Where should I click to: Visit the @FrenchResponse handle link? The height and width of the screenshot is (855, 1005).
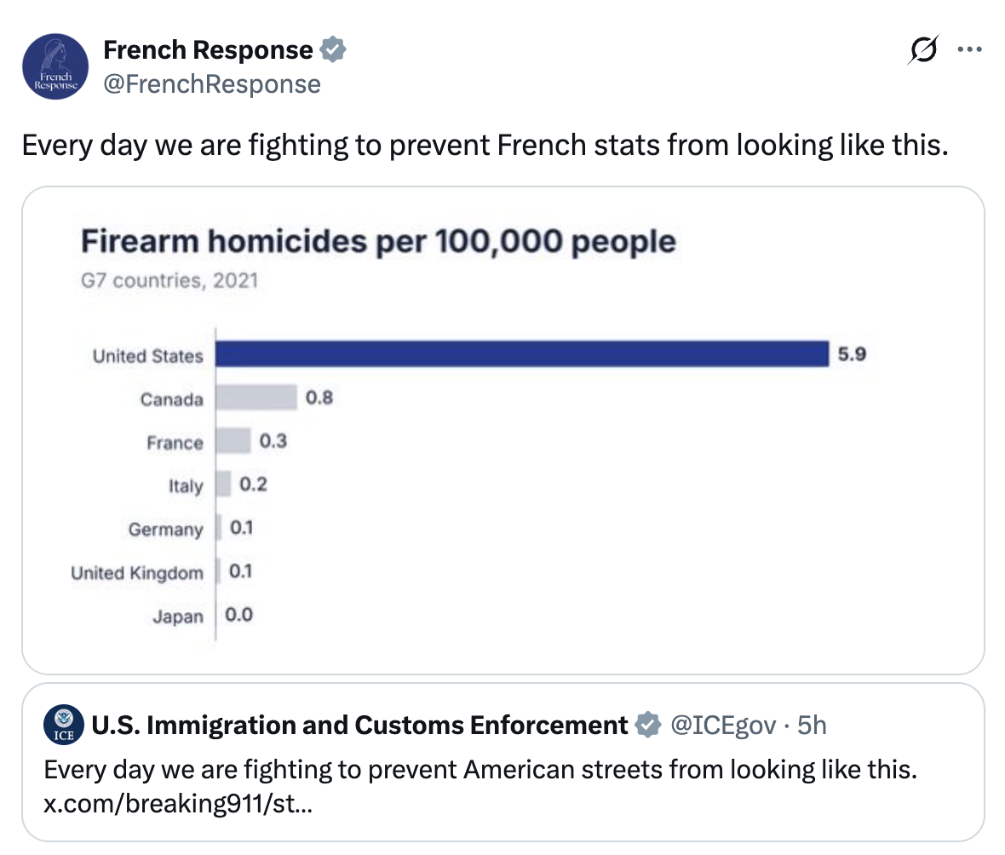(212, 84)
